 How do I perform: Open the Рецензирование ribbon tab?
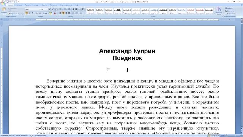pos(66,5)
